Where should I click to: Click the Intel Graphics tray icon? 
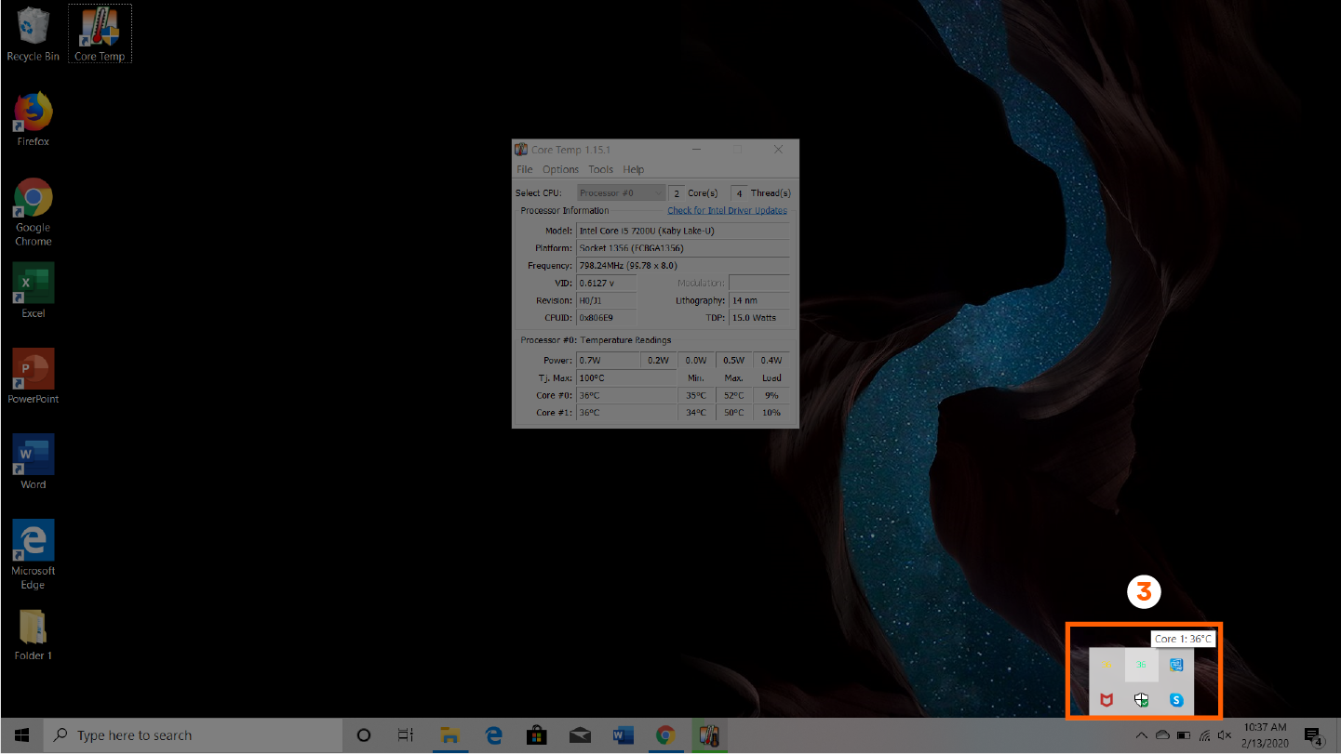point(1176,665)
